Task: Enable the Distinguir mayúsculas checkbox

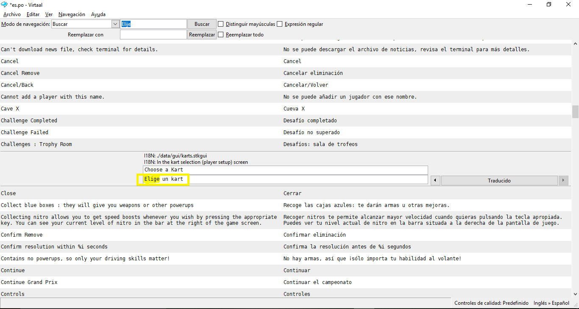Action: pyautogui.click(x=220, y=24)
